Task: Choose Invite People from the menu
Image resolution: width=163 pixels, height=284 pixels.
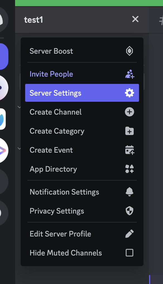Action: coord(82,74)
